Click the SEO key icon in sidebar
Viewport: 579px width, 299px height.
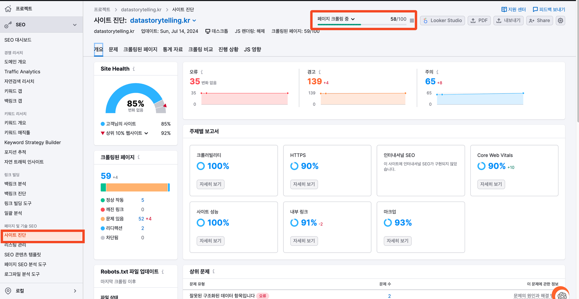[8, 25]
